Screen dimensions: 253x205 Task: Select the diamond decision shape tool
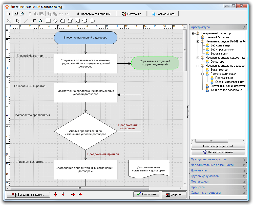pyautogui.click(x=55, y=21)
